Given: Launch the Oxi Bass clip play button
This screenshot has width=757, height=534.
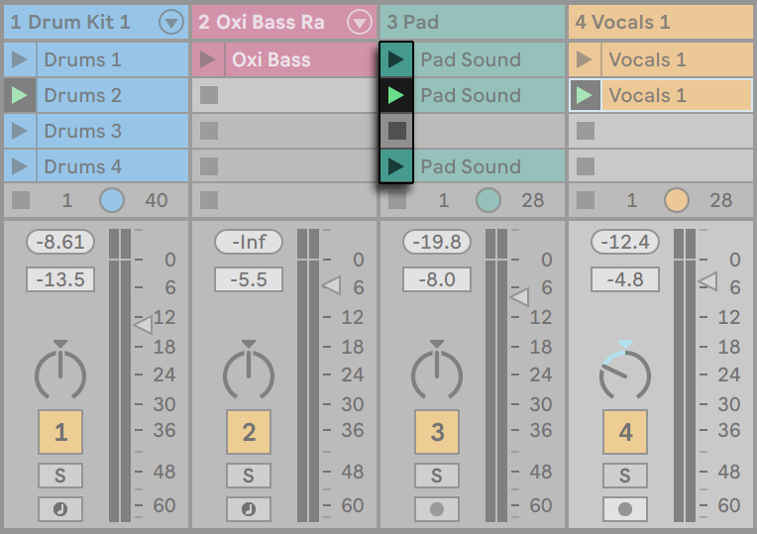Looking at the screenshot, I should tap(208, 59).
